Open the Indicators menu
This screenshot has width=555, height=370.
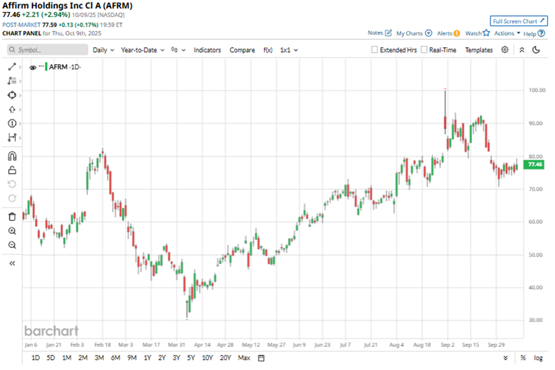207,50
